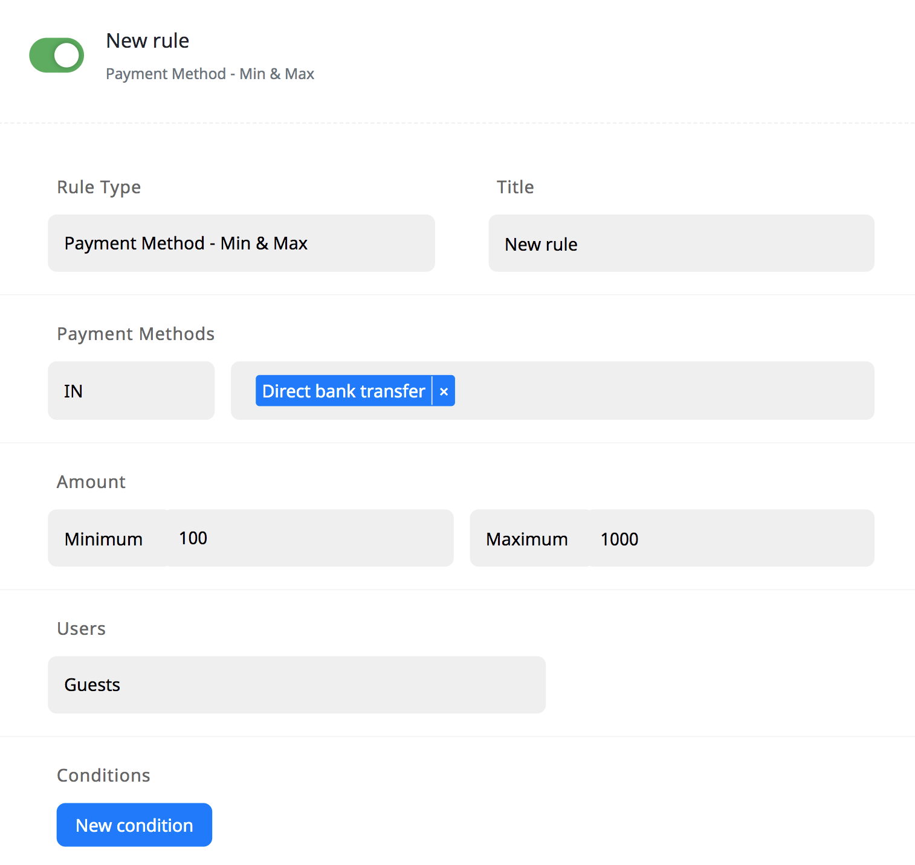Click the Rule Type section label
This screenshot has width=915, height=865.
click(x=99, y=187)
